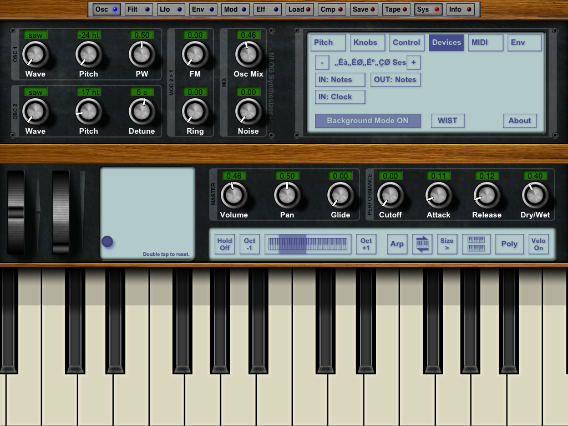Click the Detune knob
Viewport: 568px width, 426px height.
(141, 111)
